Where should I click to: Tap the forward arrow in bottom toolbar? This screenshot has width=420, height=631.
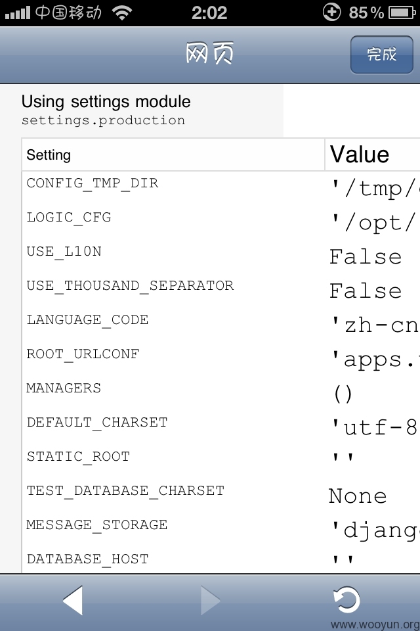[x=210, y=600]
